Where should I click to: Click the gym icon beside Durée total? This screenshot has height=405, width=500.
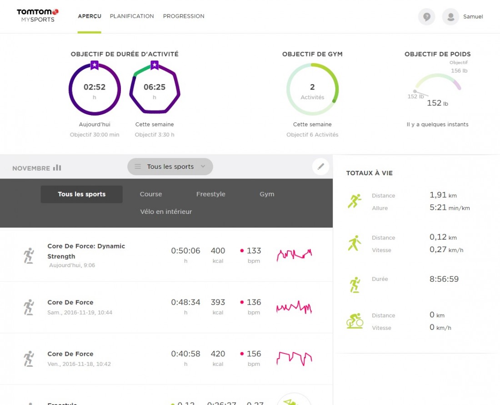(355, 285)
